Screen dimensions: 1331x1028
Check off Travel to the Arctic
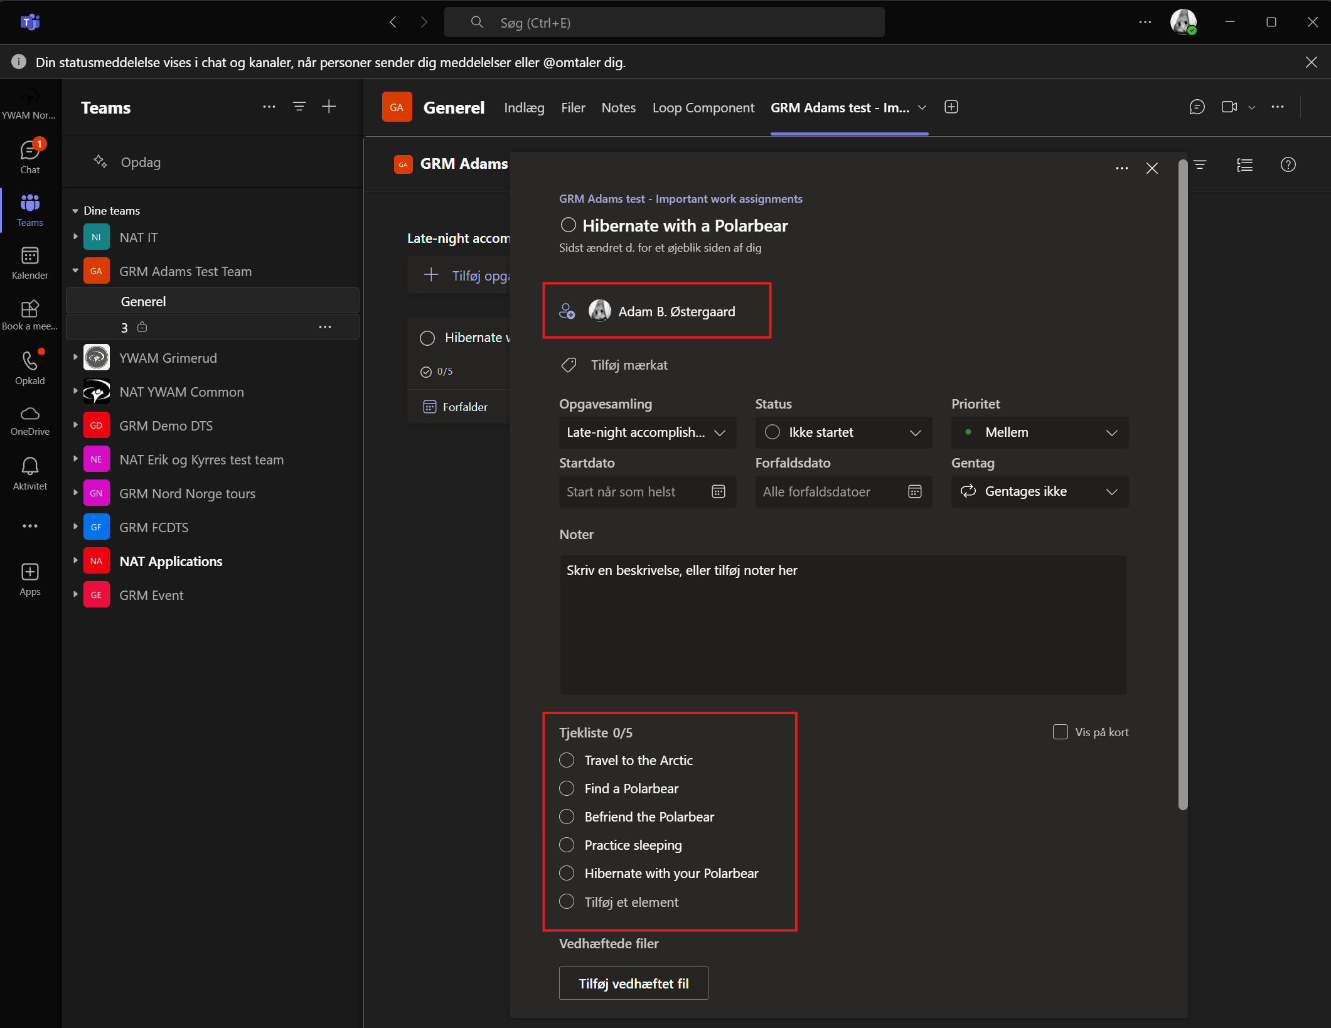coord(567,761)
